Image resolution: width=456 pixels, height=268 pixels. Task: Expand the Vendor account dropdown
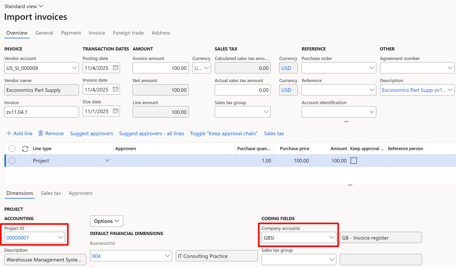74,68
